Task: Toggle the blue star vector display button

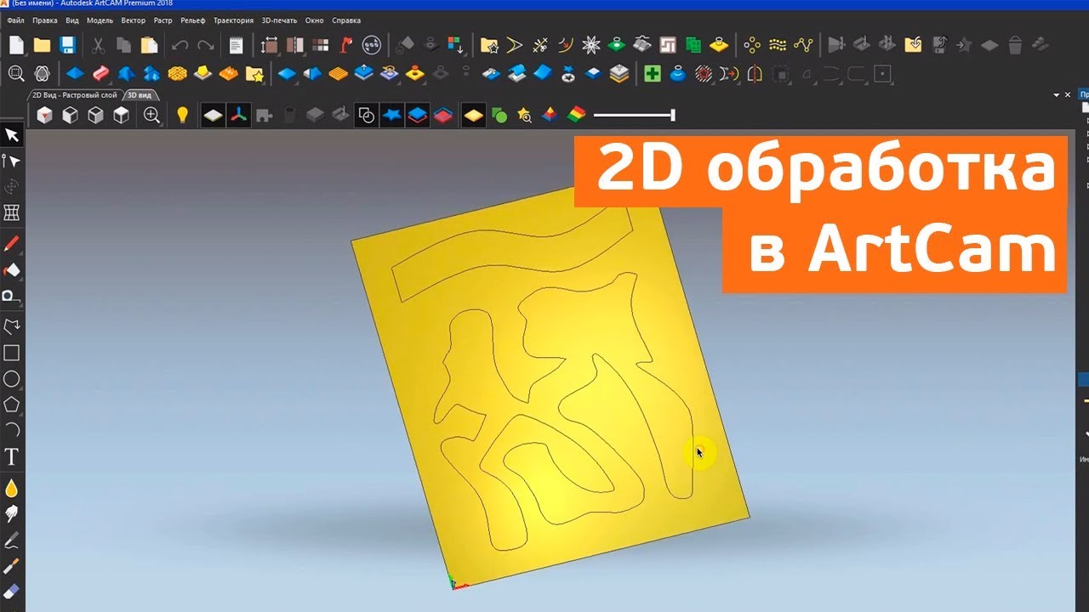Action: [x=391, y=115]
